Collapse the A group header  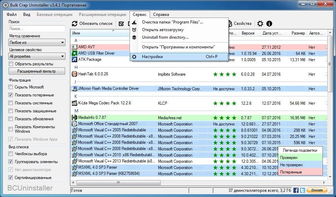76,40
